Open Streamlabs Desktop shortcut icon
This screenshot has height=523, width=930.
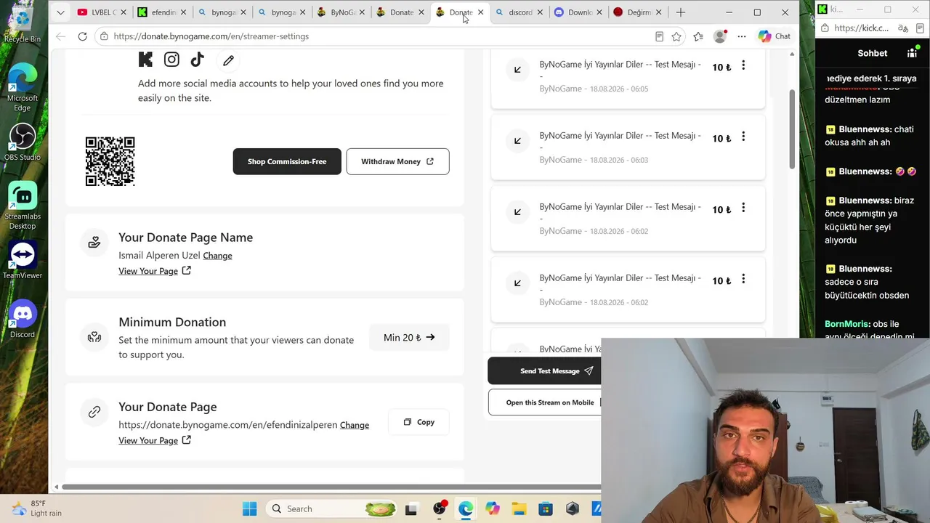[23, 206]
